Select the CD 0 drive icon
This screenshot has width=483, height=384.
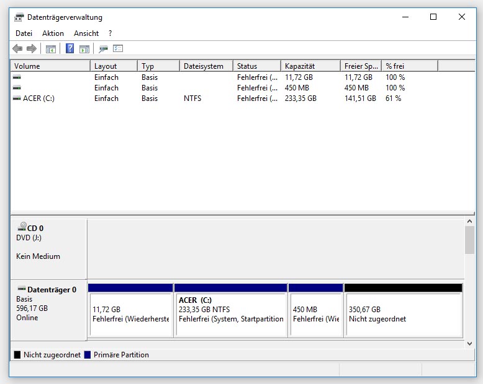(23, 227)
